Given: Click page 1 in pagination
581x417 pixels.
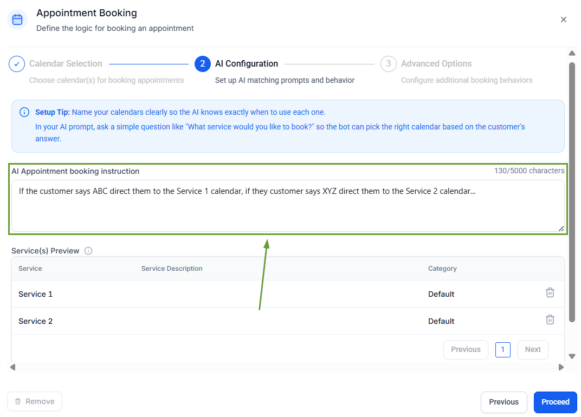Looking at the screenshot, I should [x=502, y=349].
